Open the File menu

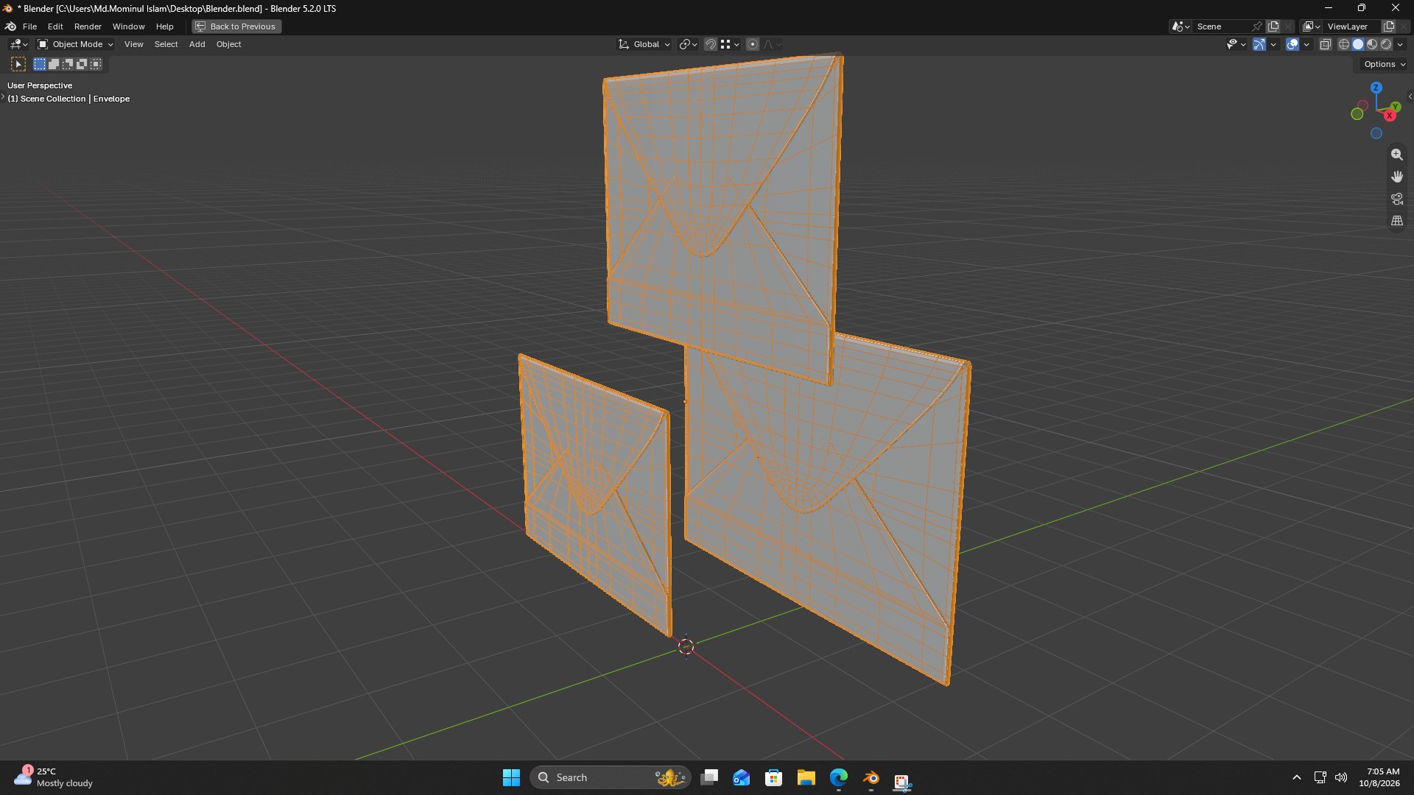[x=29, y=26]
